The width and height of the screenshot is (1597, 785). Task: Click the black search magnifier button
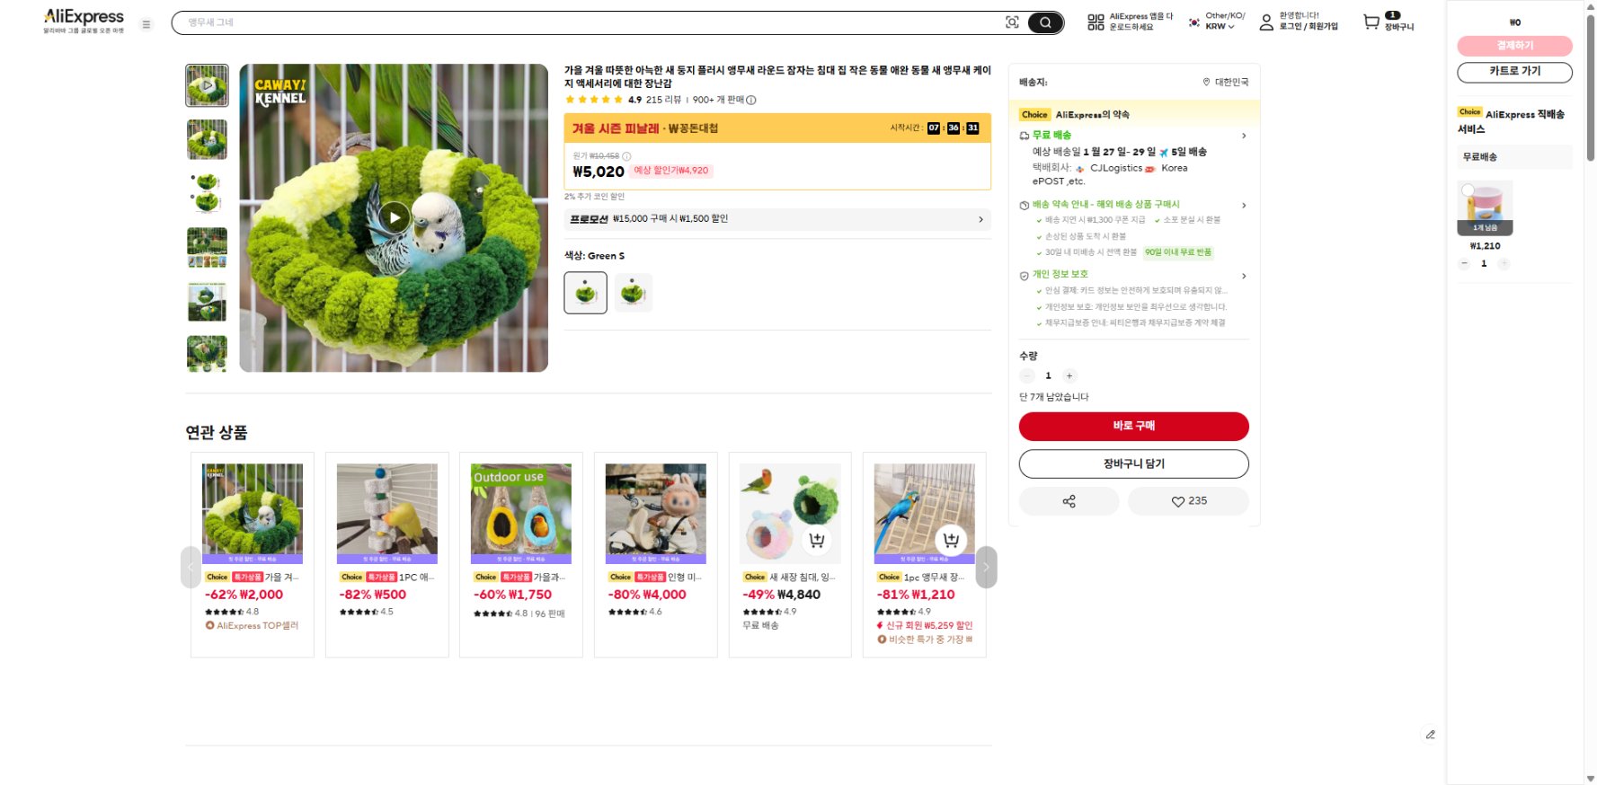coord(1045,22)
